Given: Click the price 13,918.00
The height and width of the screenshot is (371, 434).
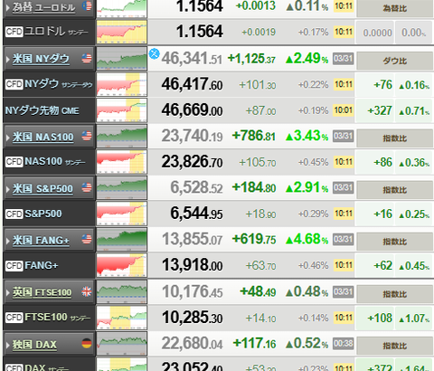Looking at the screenshot, I should 193,265.
